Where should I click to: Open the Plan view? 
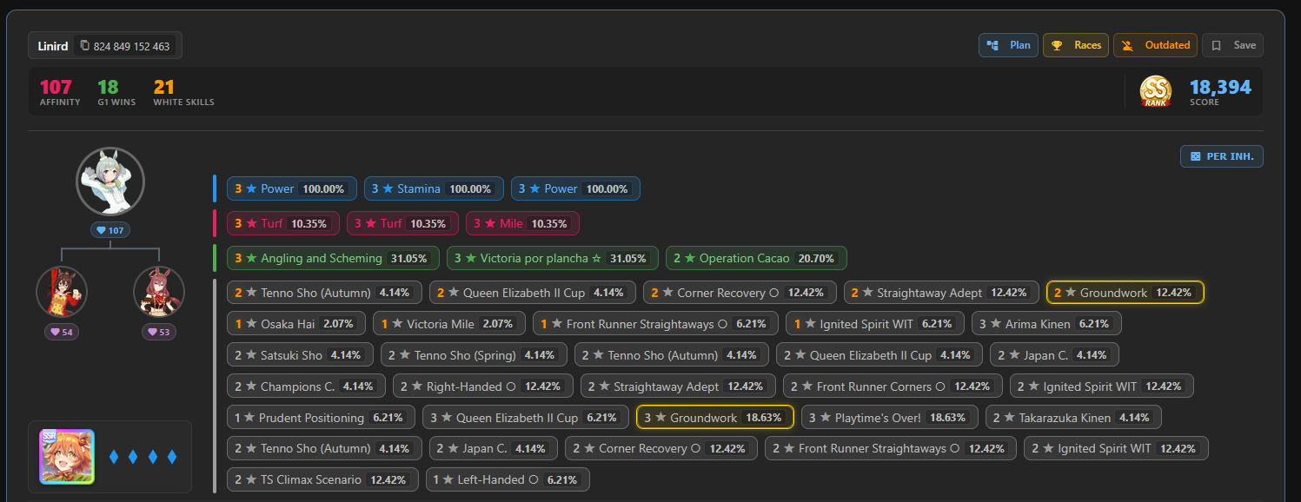pyautogui.click(x=1008, y=45)
